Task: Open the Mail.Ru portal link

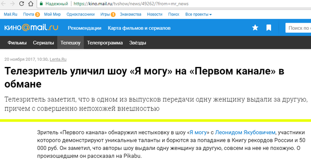Action: click(x=11, y=14)
